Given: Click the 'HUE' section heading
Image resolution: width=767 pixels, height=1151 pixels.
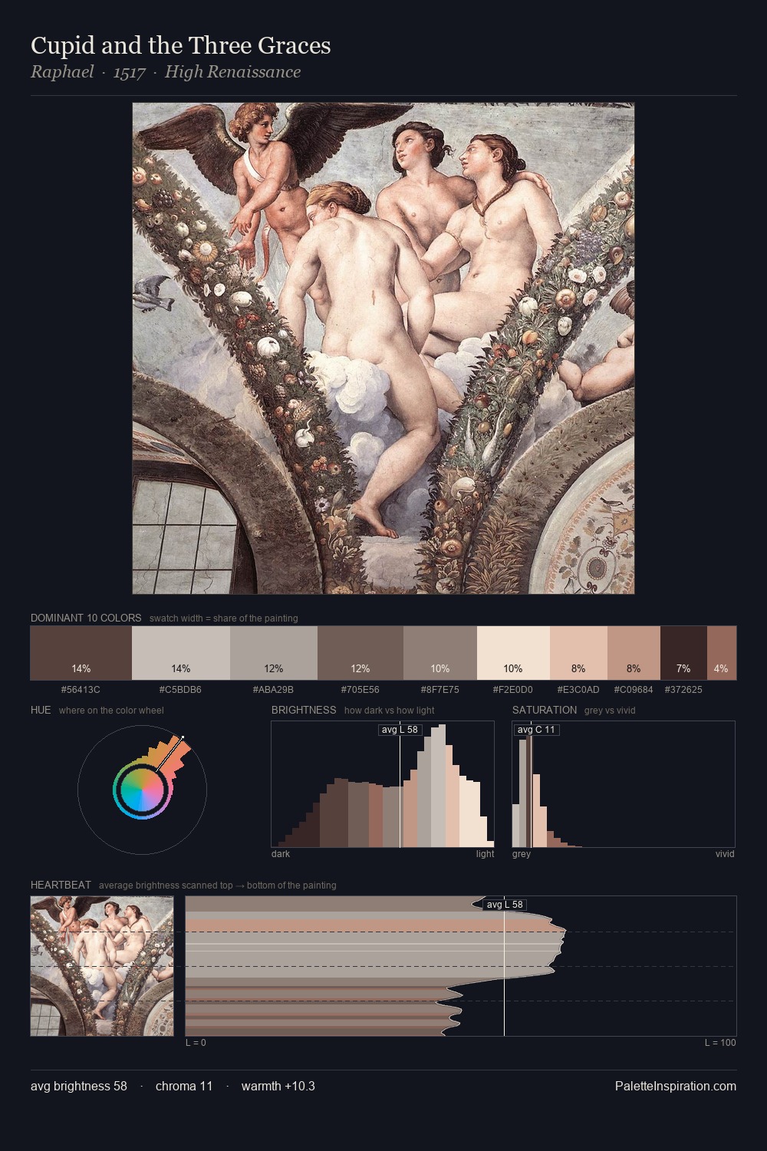Looking at the screenshot, I should (41, 710).
